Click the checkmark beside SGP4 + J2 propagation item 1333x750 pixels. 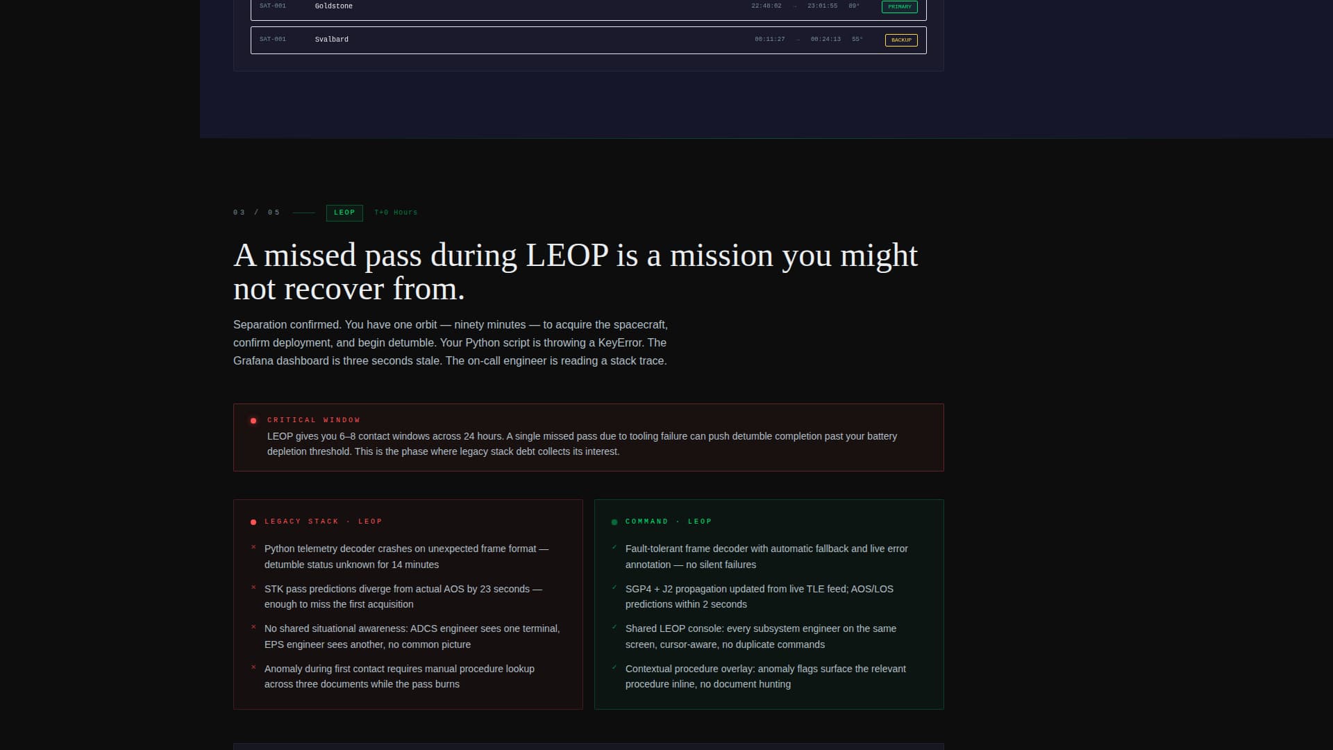614,588
